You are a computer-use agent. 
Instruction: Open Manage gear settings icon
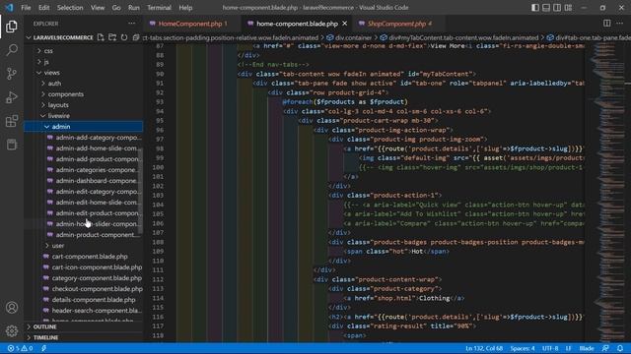[x=12, y=330]
